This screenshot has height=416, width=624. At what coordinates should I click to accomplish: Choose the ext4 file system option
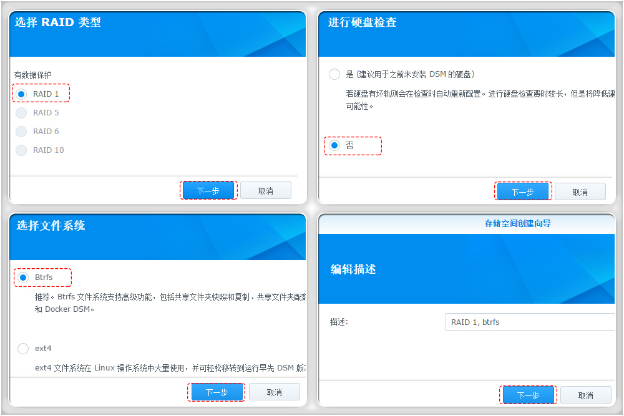(22, 348)
